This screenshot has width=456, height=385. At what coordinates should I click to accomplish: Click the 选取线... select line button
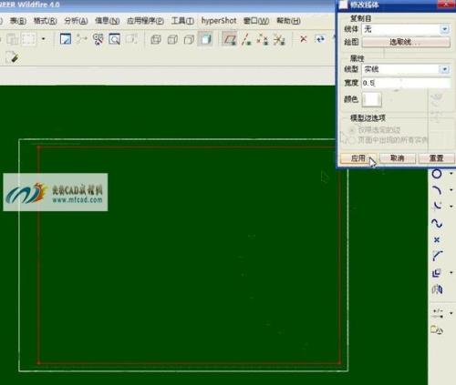pyautogui.click(x=406, y=42)
